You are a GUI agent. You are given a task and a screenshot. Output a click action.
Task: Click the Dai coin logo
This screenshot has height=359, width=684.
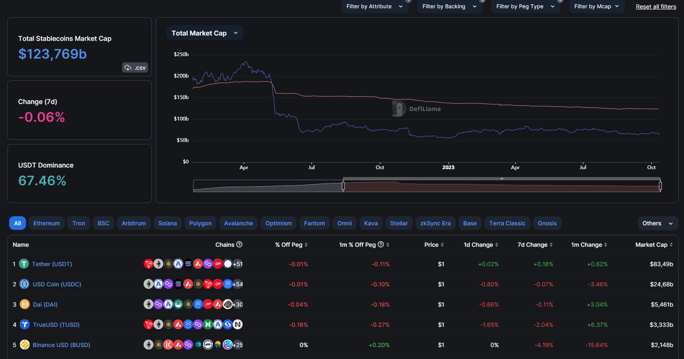click(25, 305)
